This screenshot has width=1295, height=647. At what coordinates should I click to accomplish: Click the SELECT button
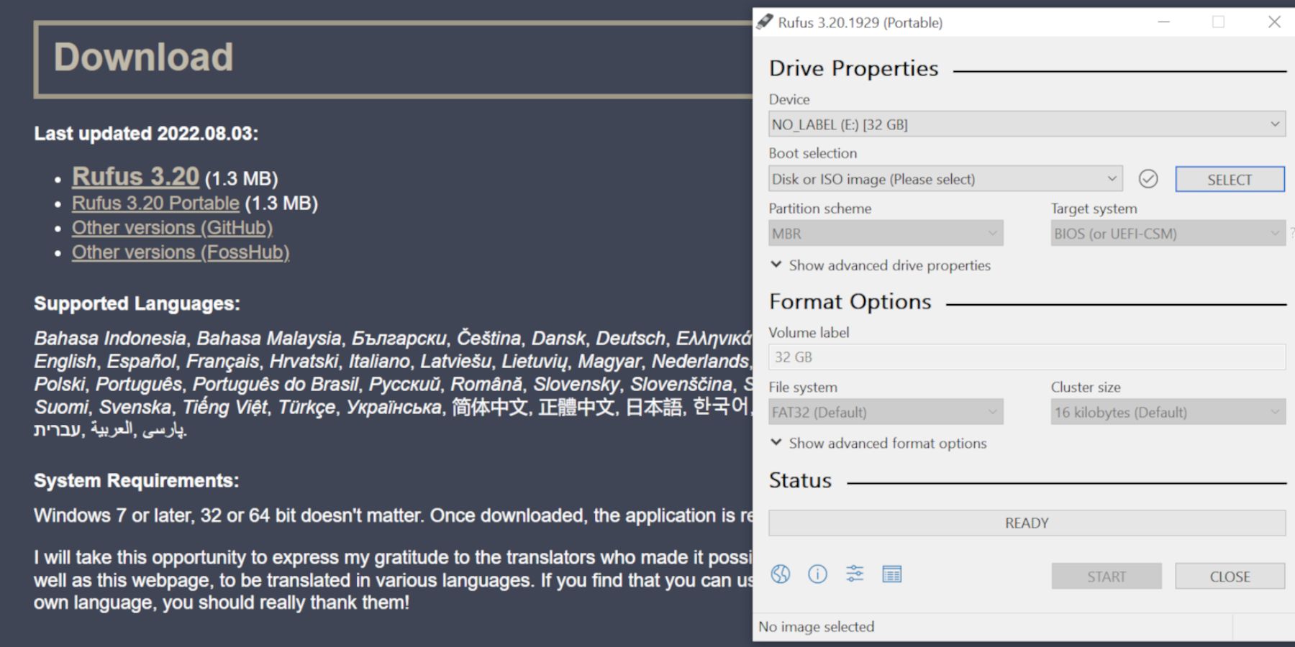(x=1230, y=180)
